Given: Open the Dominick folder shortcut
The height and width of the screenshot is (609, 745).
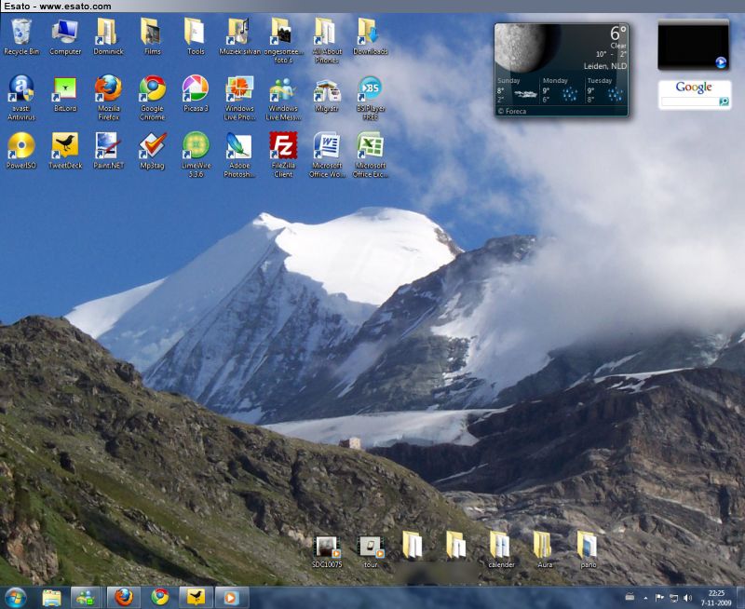Looking at the screenshot, I should pyautogui.click(x=108, y=36).
